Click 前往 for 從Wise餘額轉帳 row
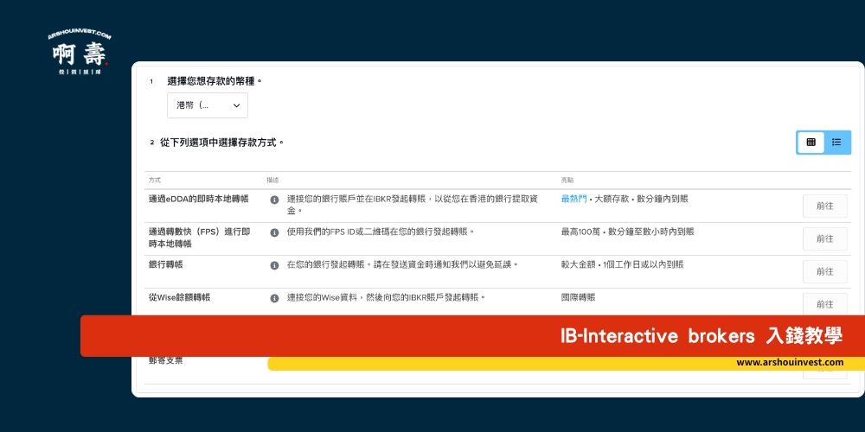 824,304
